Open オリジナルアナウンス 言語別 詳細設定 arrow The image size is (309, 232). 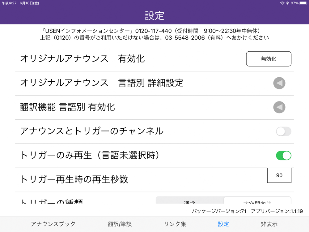[279, 83]
